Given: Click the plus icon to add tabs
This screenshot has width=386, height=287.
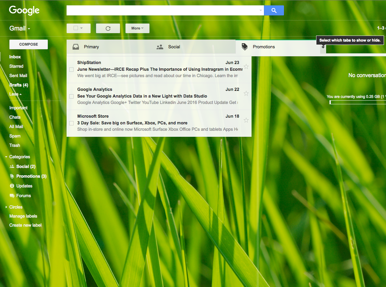Looking at the screenshot, I should 323,47.
